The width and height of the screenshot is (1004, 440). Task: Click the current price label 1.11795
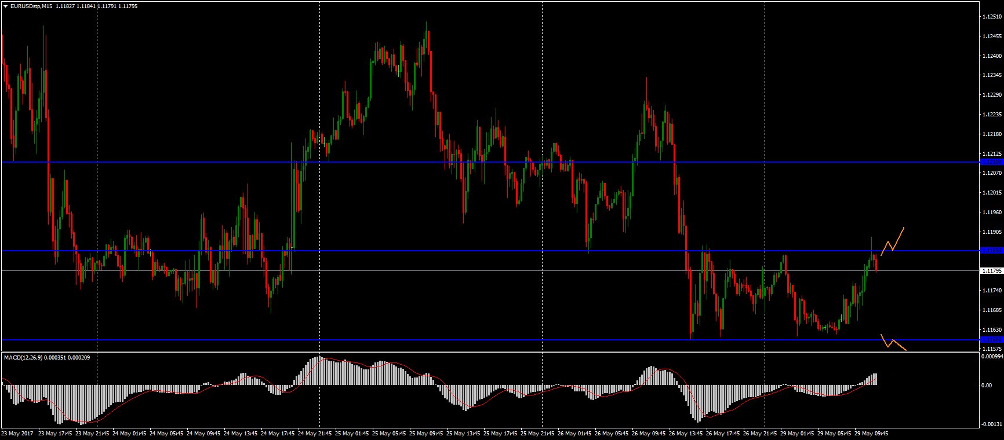991,271
